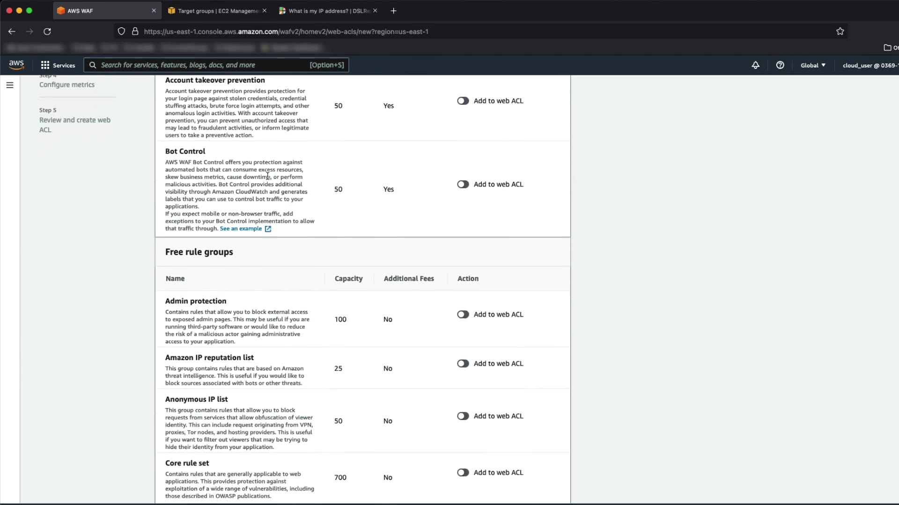Screen dimensions: 899x505
Task: Open the notifications bell
Action: pyautogui.click(x=755, y=65)
